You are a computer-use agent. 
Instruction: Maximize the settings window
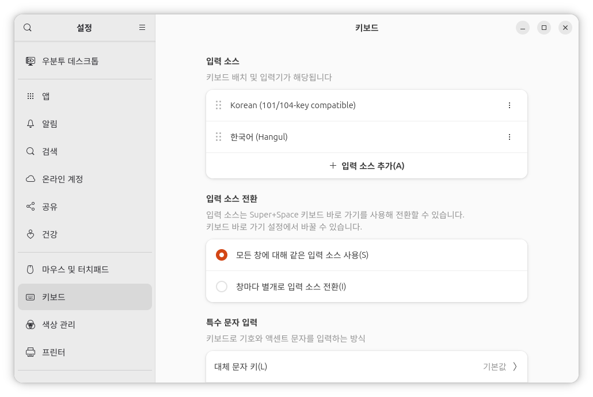(x=543, y=28)
